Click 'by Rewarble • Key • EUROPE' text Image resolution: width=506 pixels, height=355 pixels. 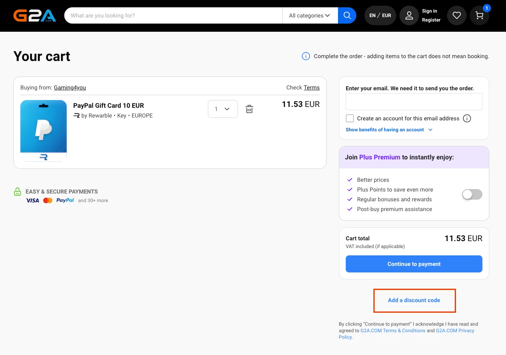(117, 115)
